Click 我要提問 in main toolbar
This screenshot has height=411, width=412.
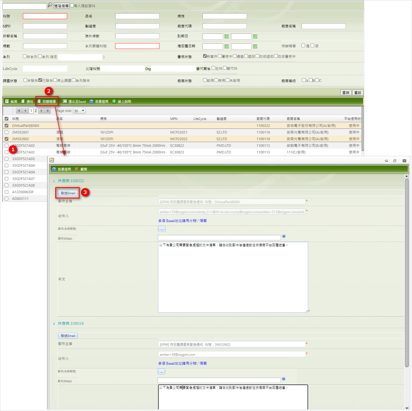[x=99, y=101]
